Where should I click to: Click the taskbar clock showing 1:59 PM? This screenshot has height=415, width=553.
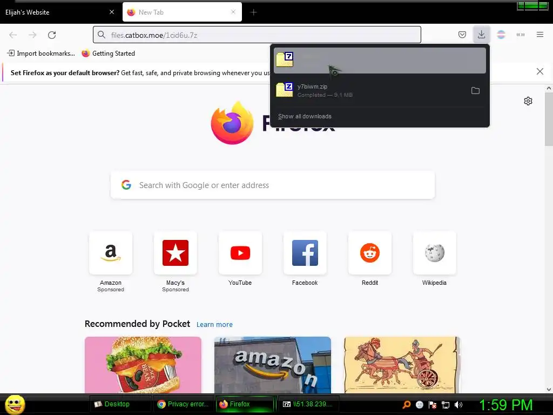point(505,405)
